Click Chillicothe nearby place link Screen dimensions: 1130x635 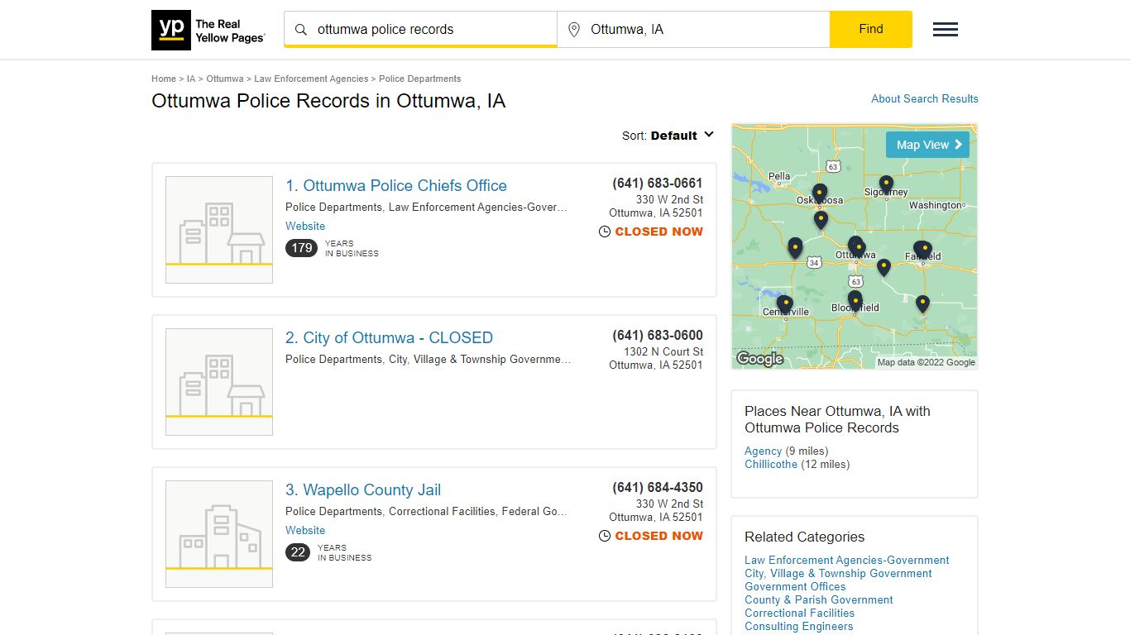point(771,465)
